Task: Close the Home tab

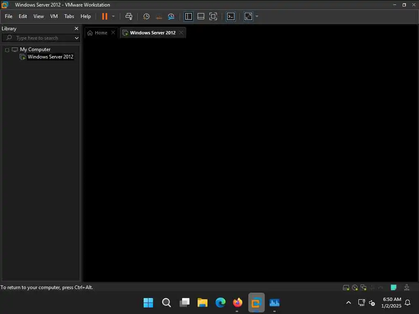Action: pyautogui.click(x=113, y=33)
